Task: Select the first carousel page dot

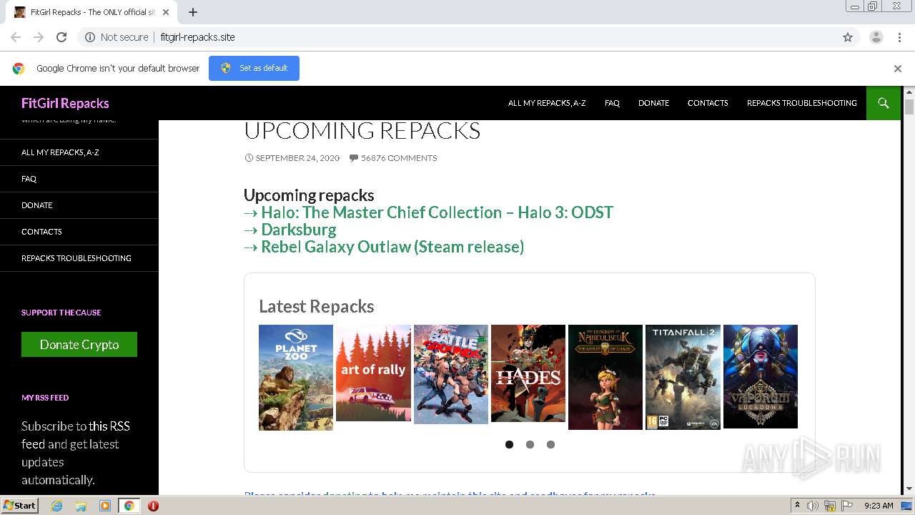Action: coord(509,444)
